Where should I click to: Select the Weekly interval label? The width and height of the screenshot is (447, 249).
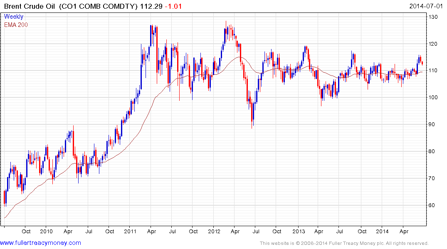(14, 17)
